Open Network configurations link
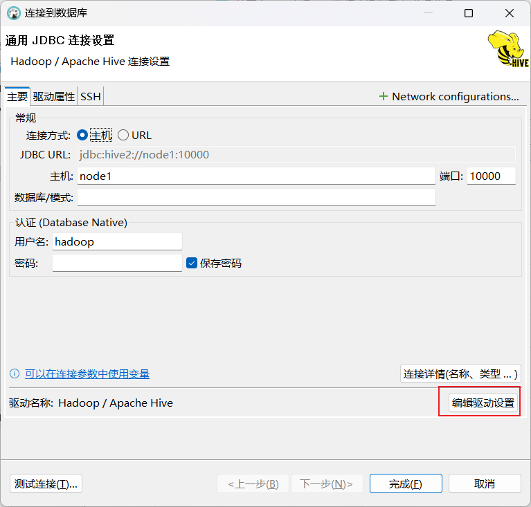531x507 pixels. pos(455,96)
